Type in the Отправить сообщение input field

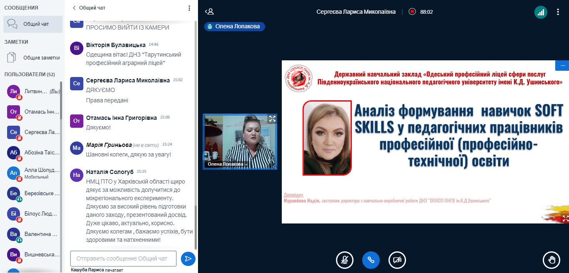(x=123, y=258)
